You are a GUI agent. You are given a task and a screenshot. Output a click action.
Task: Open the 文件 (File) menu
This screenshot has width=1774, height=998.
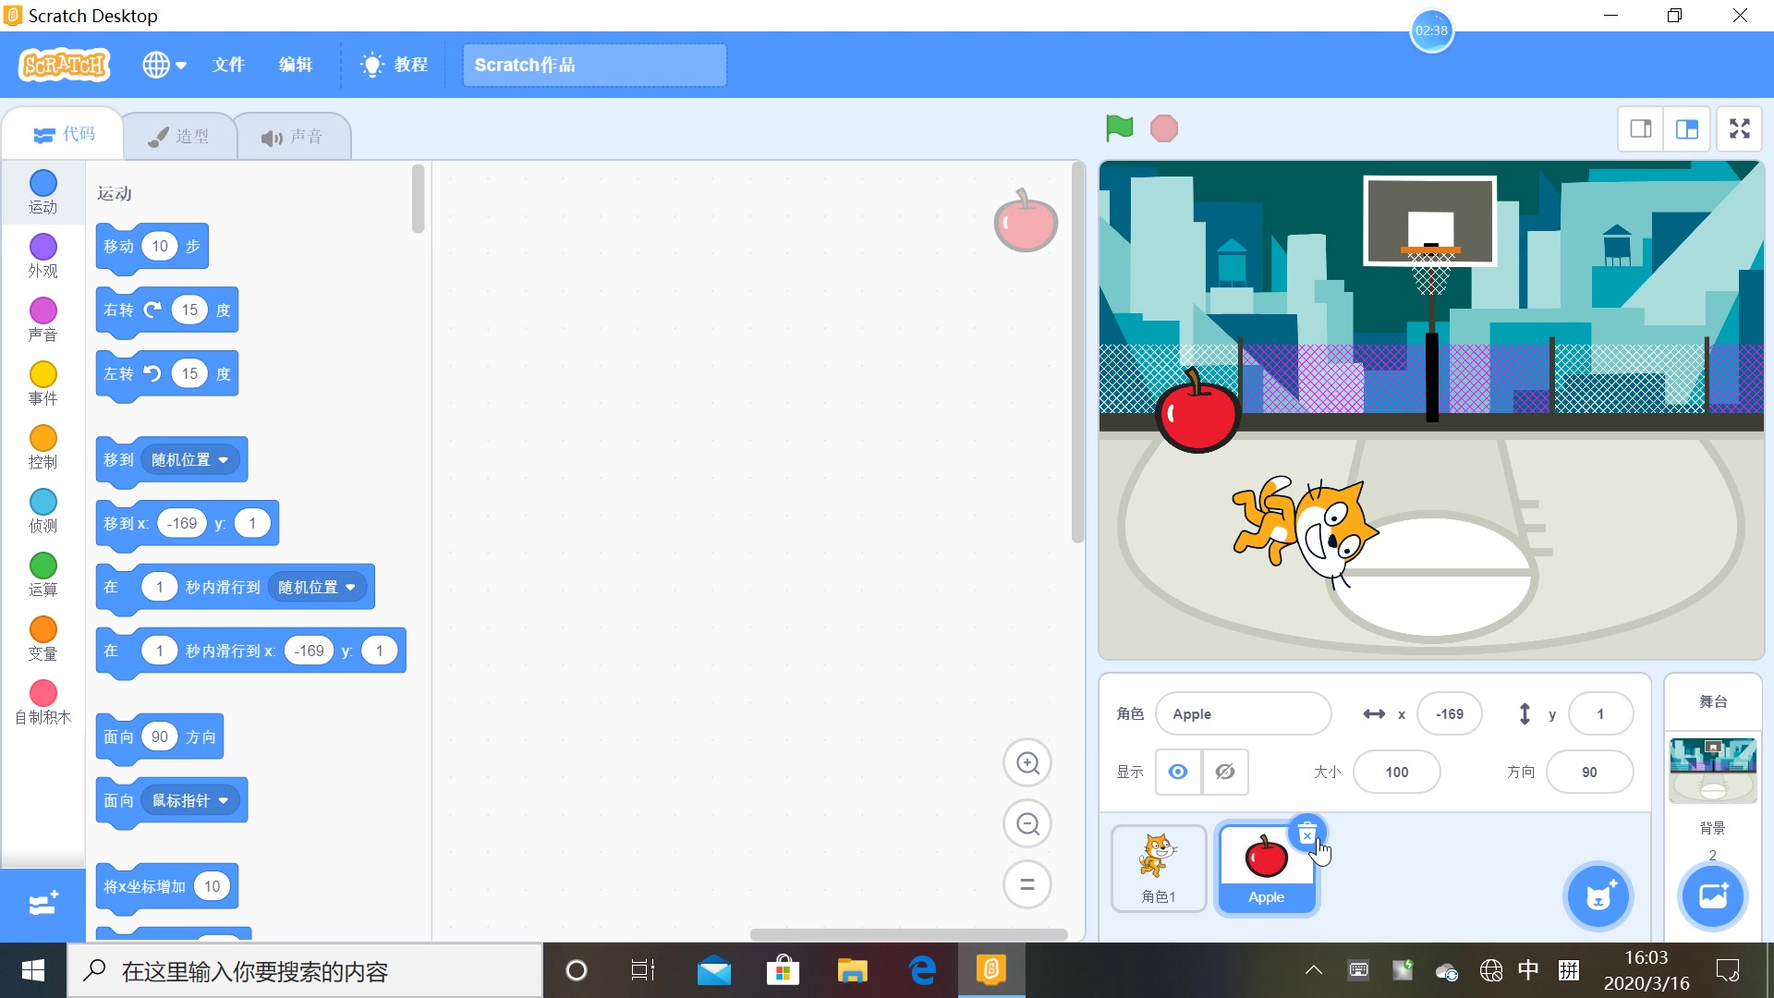tap(228, 65)
